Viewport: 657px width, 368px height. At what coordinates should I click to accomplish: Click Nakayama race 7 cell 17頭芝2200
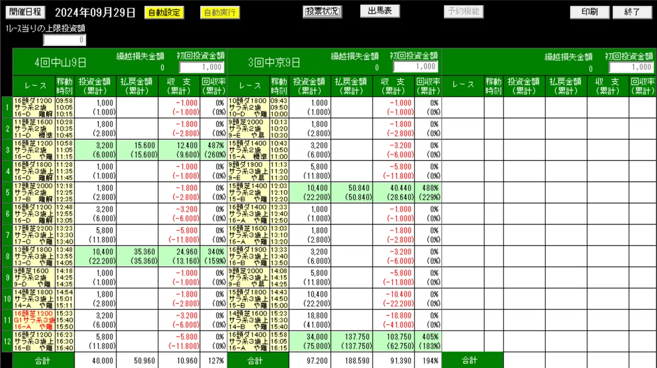34,235
